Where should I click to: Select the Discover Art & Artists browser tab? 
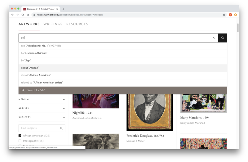coord(41,9)
